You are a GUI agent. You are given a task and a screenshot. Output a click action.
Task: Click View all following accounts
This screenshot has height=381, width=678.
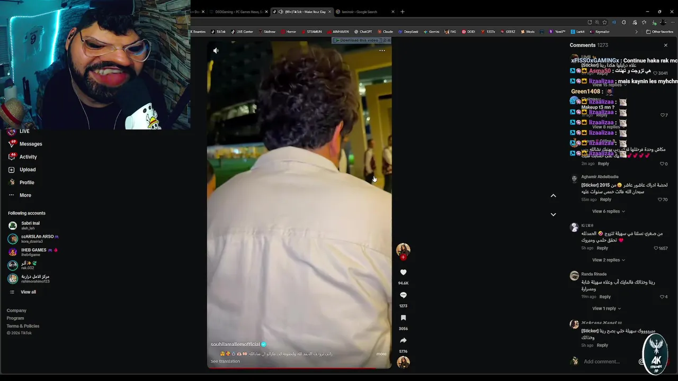(x=23, y=292)
